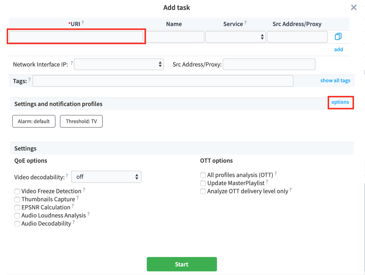365x275 pixels.
Task: Click help icon beside Update MasterPlaylist
Action: [x=267, y=182]
